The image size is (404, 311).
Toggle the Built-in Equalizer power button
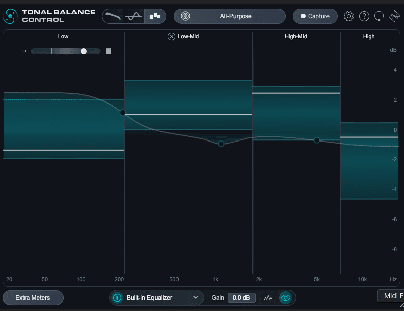point(117,298)
